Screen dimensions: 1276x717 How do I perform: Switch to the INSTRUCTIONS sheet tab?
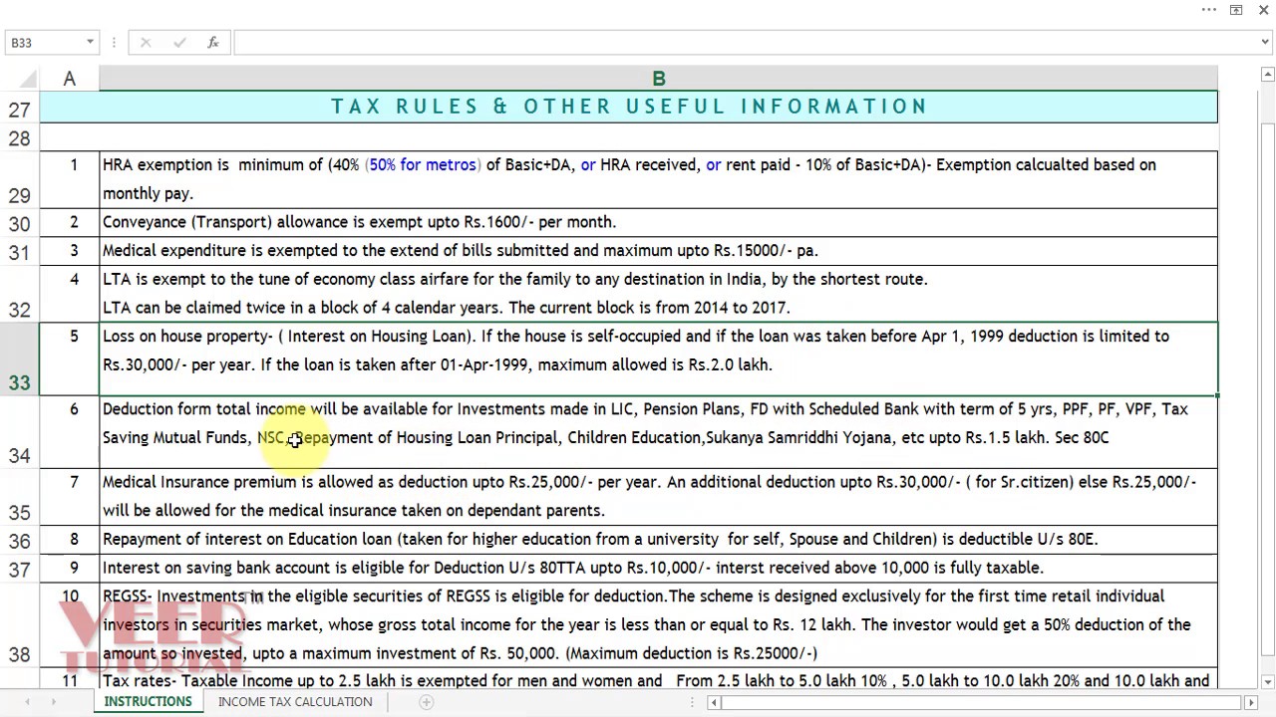click(x=148, y=702)
